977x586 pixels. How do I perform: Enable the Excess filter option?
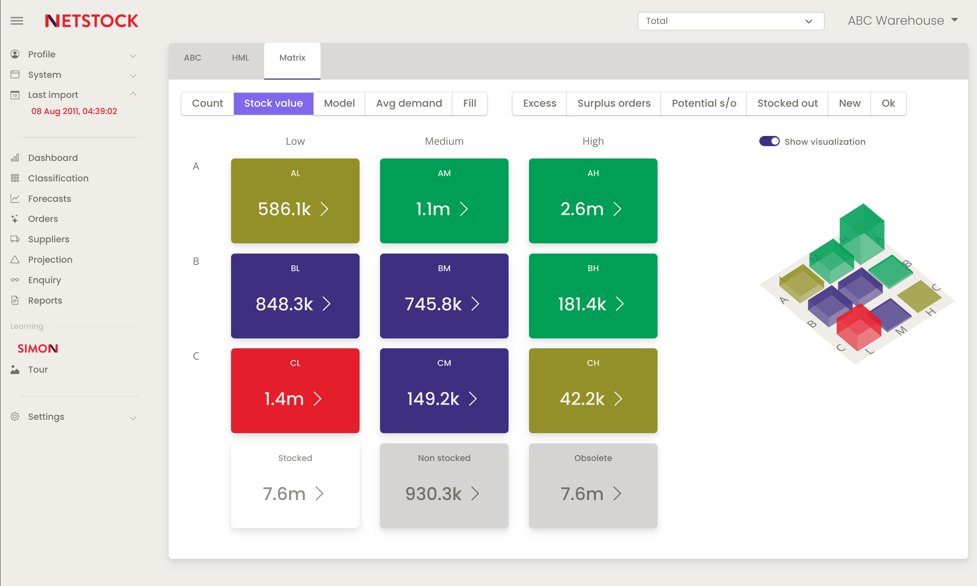tap(540, 104)
